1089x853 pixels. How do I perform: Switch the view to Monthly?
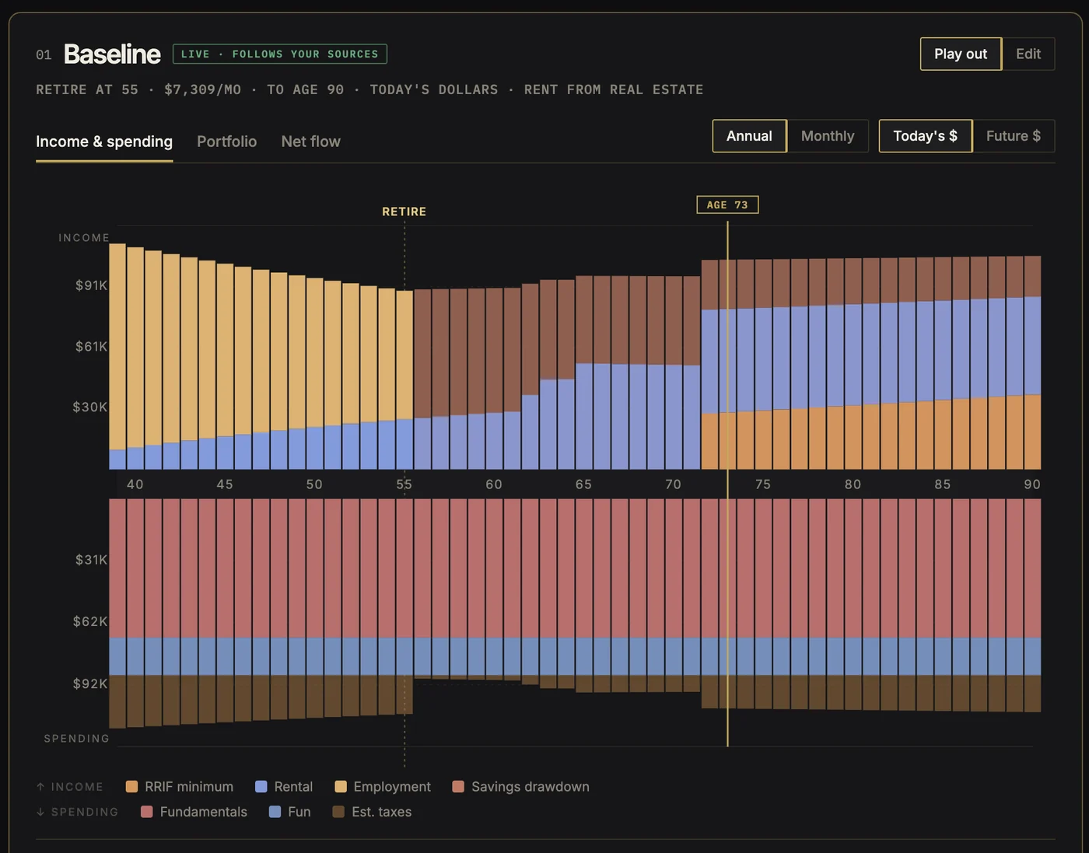point(828,136)
